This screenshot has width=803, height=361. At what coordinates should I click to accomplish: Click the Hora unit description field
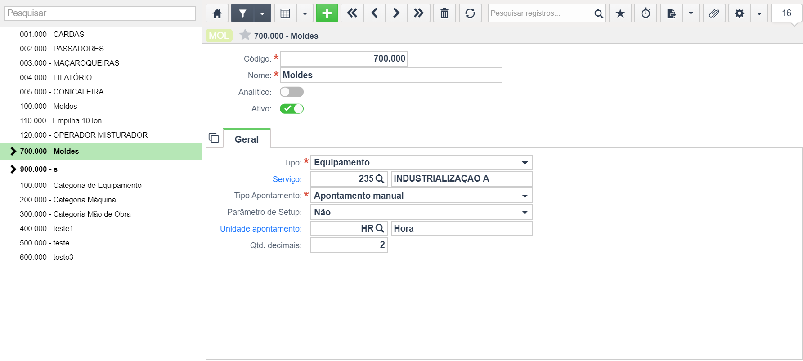coord(462,228)
